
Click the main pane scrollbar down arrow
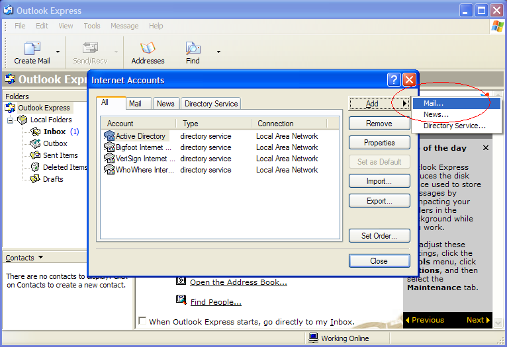(x=498, y=322)
